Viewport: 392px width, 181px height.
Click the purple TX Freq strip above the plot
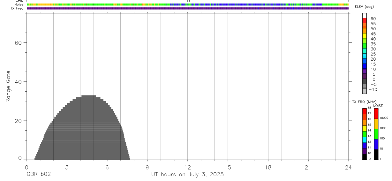click(188, 8)
